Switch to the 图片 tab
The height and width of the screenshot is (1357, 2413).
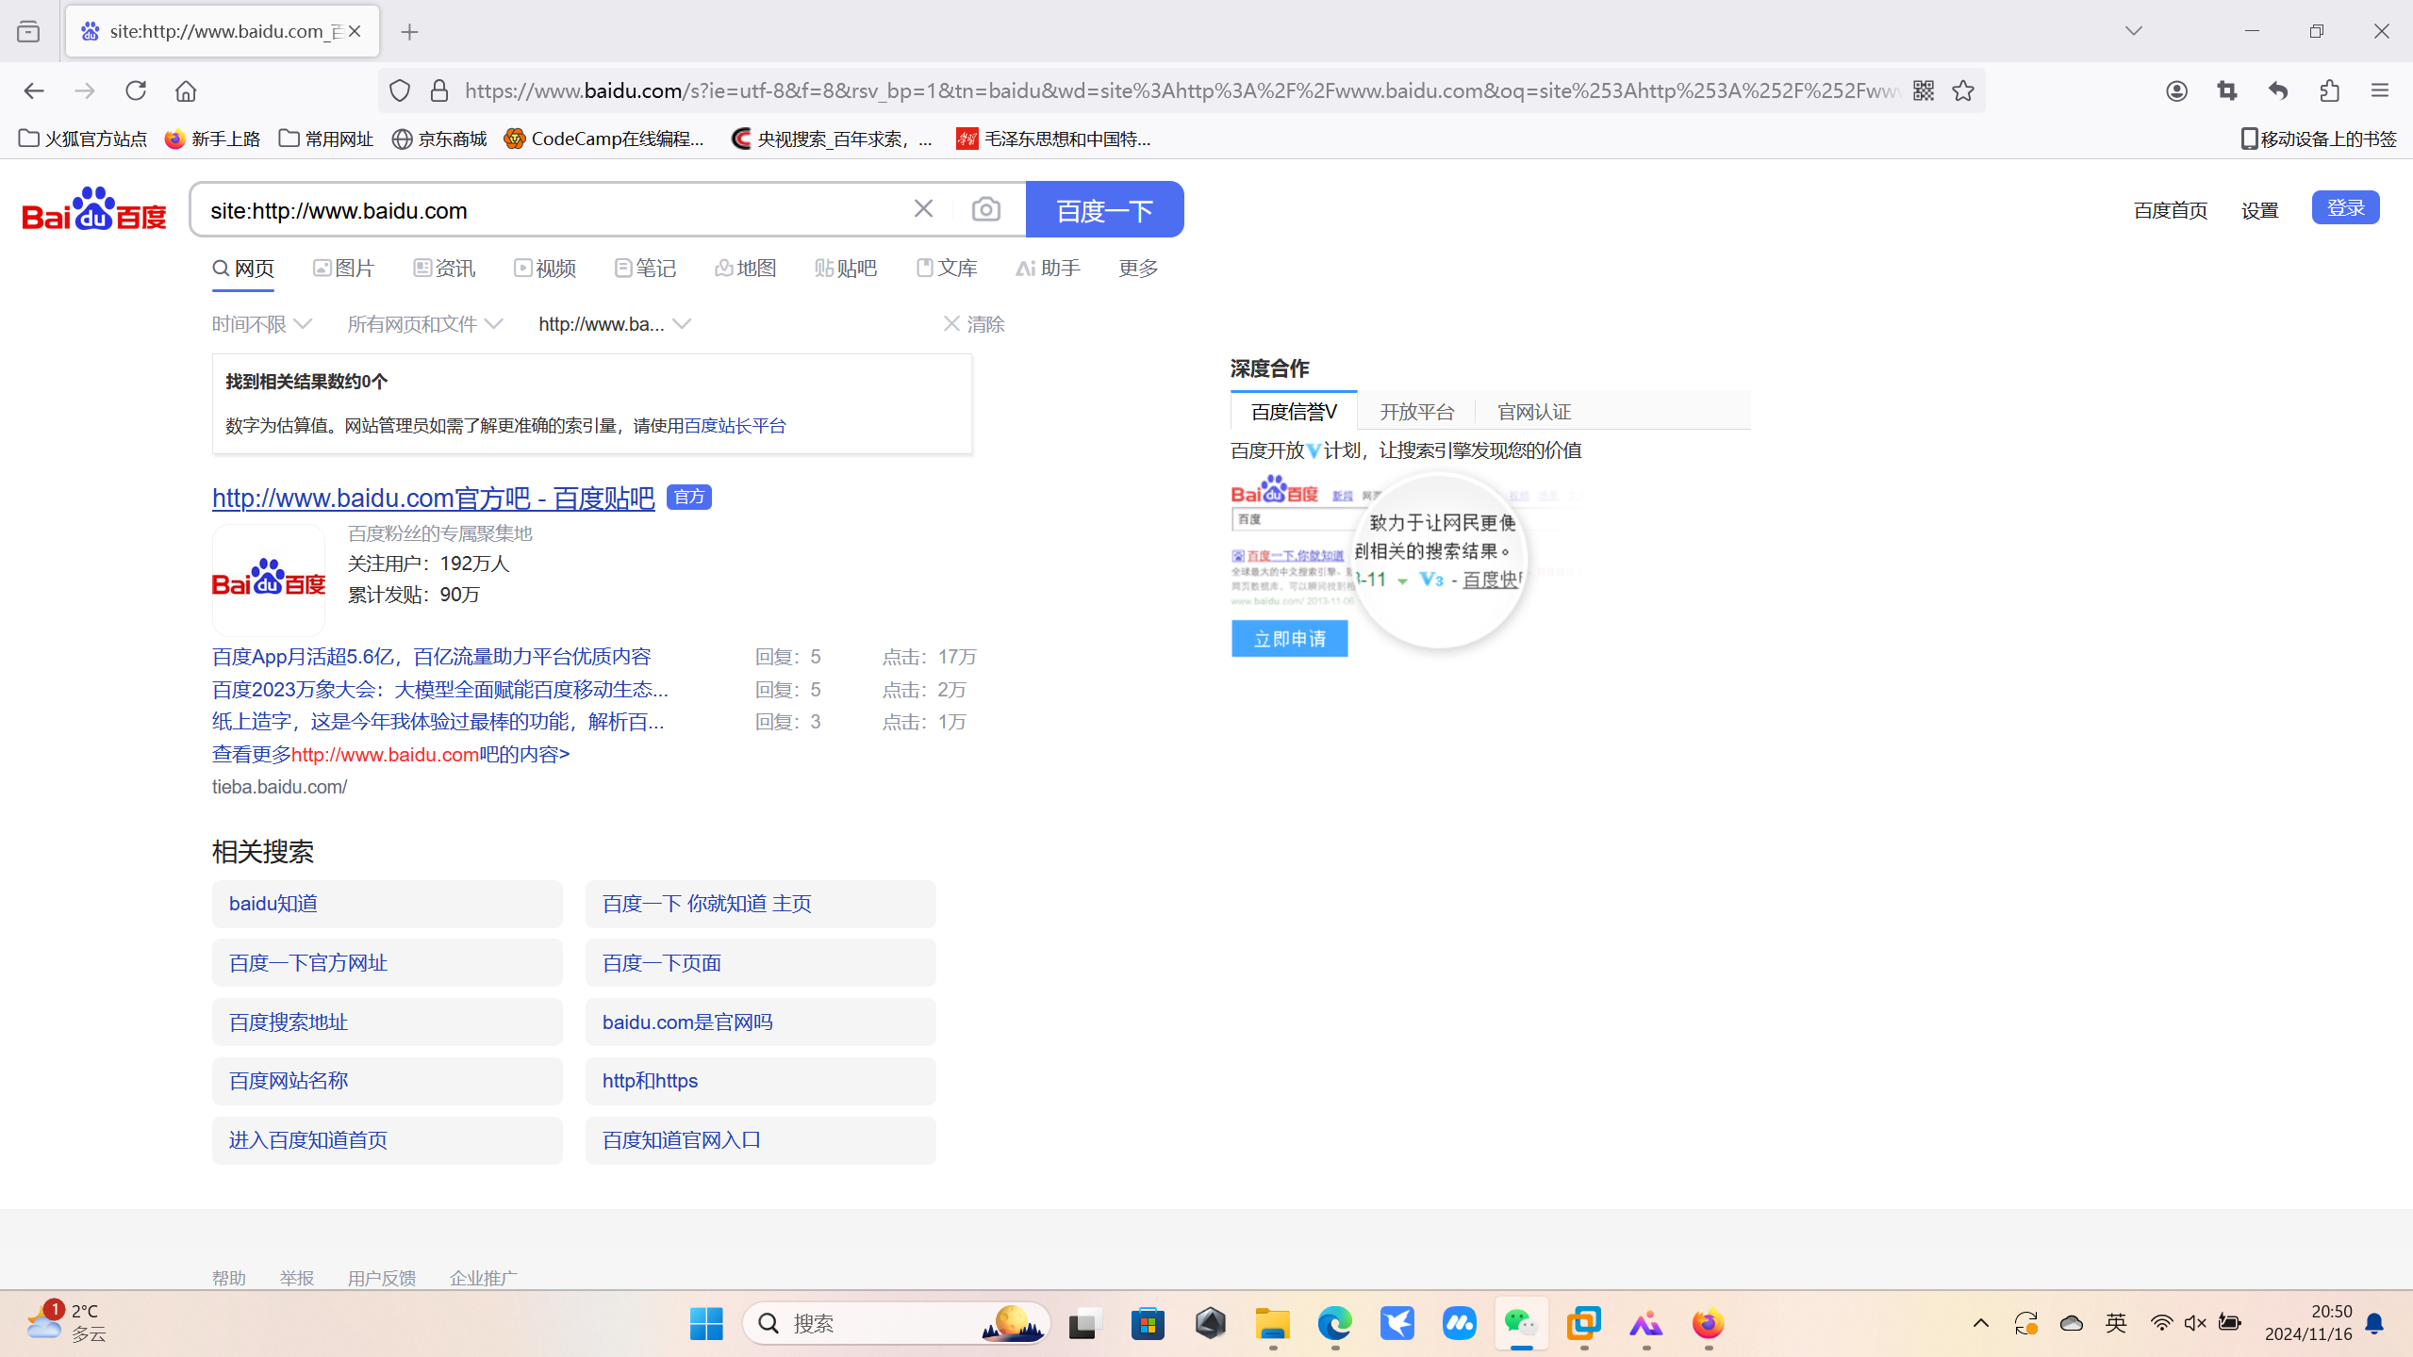[344, 269]
